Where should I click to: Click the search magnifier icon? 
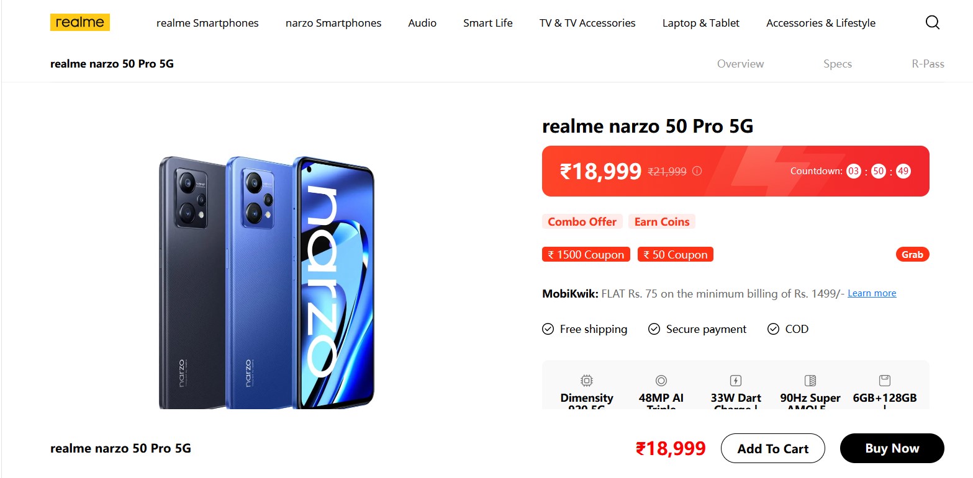click(932, 23)
